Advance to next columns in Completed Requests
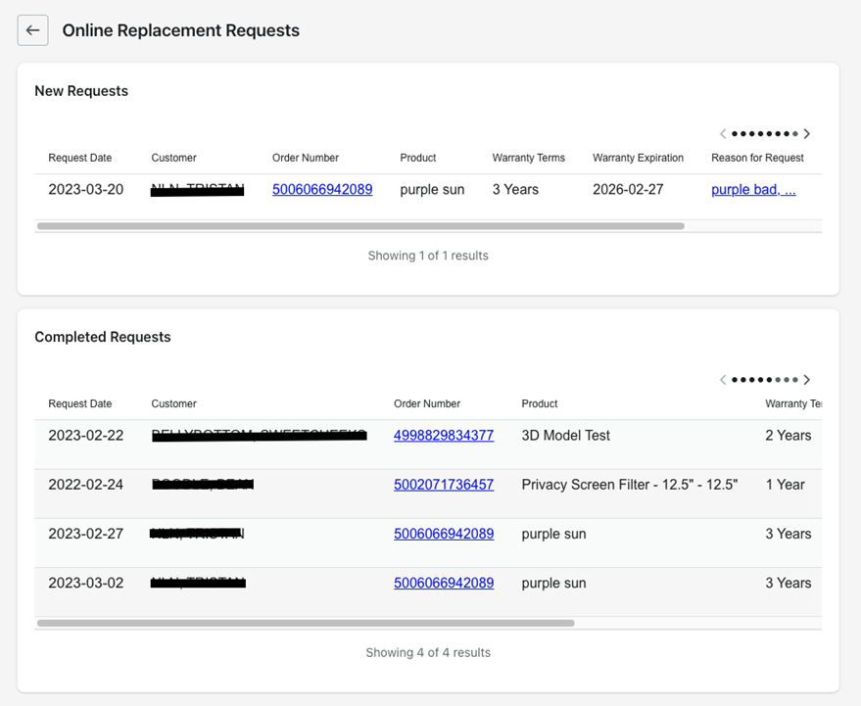This screenshot has width=861, height=706. click(x=807, y=380)
